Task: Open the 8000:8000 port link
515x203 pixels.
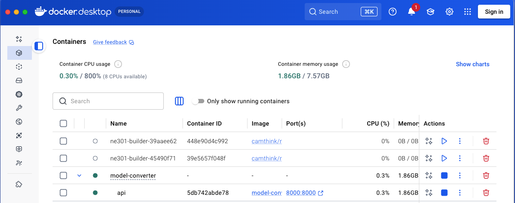Action: [x=301, y=193]
